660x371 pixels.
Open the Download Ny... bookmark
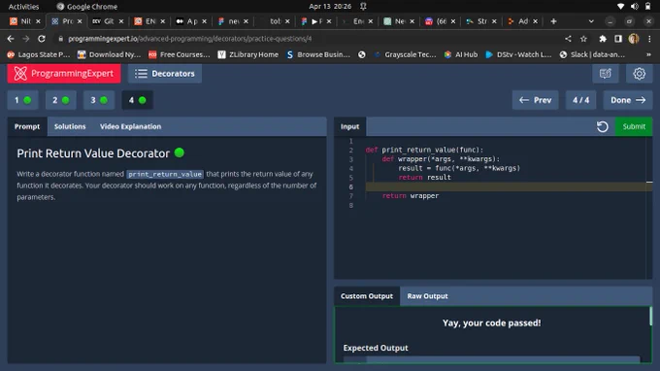tap(109, 54)
